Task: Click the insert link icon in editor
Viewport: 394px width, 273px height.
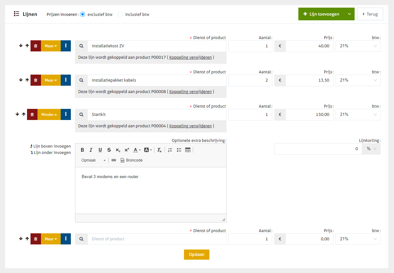Action: click(x=114, y=160)
